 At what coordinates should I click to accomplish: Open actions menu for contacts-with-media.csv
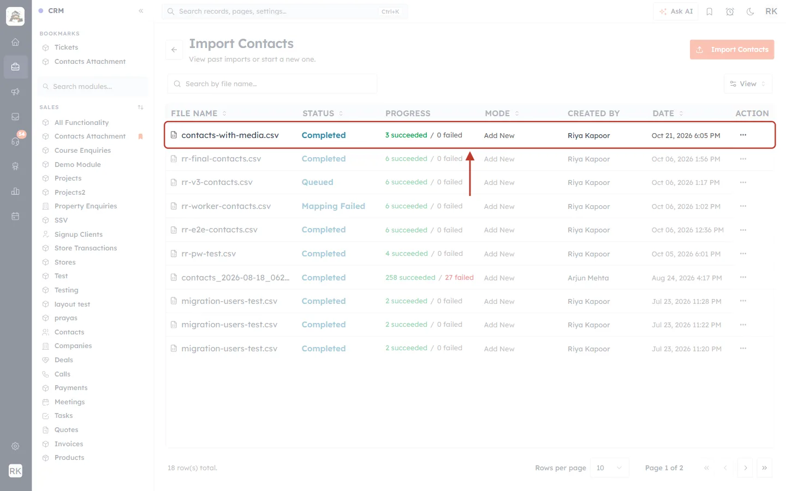pyautogui.click(x=743, y=135)
